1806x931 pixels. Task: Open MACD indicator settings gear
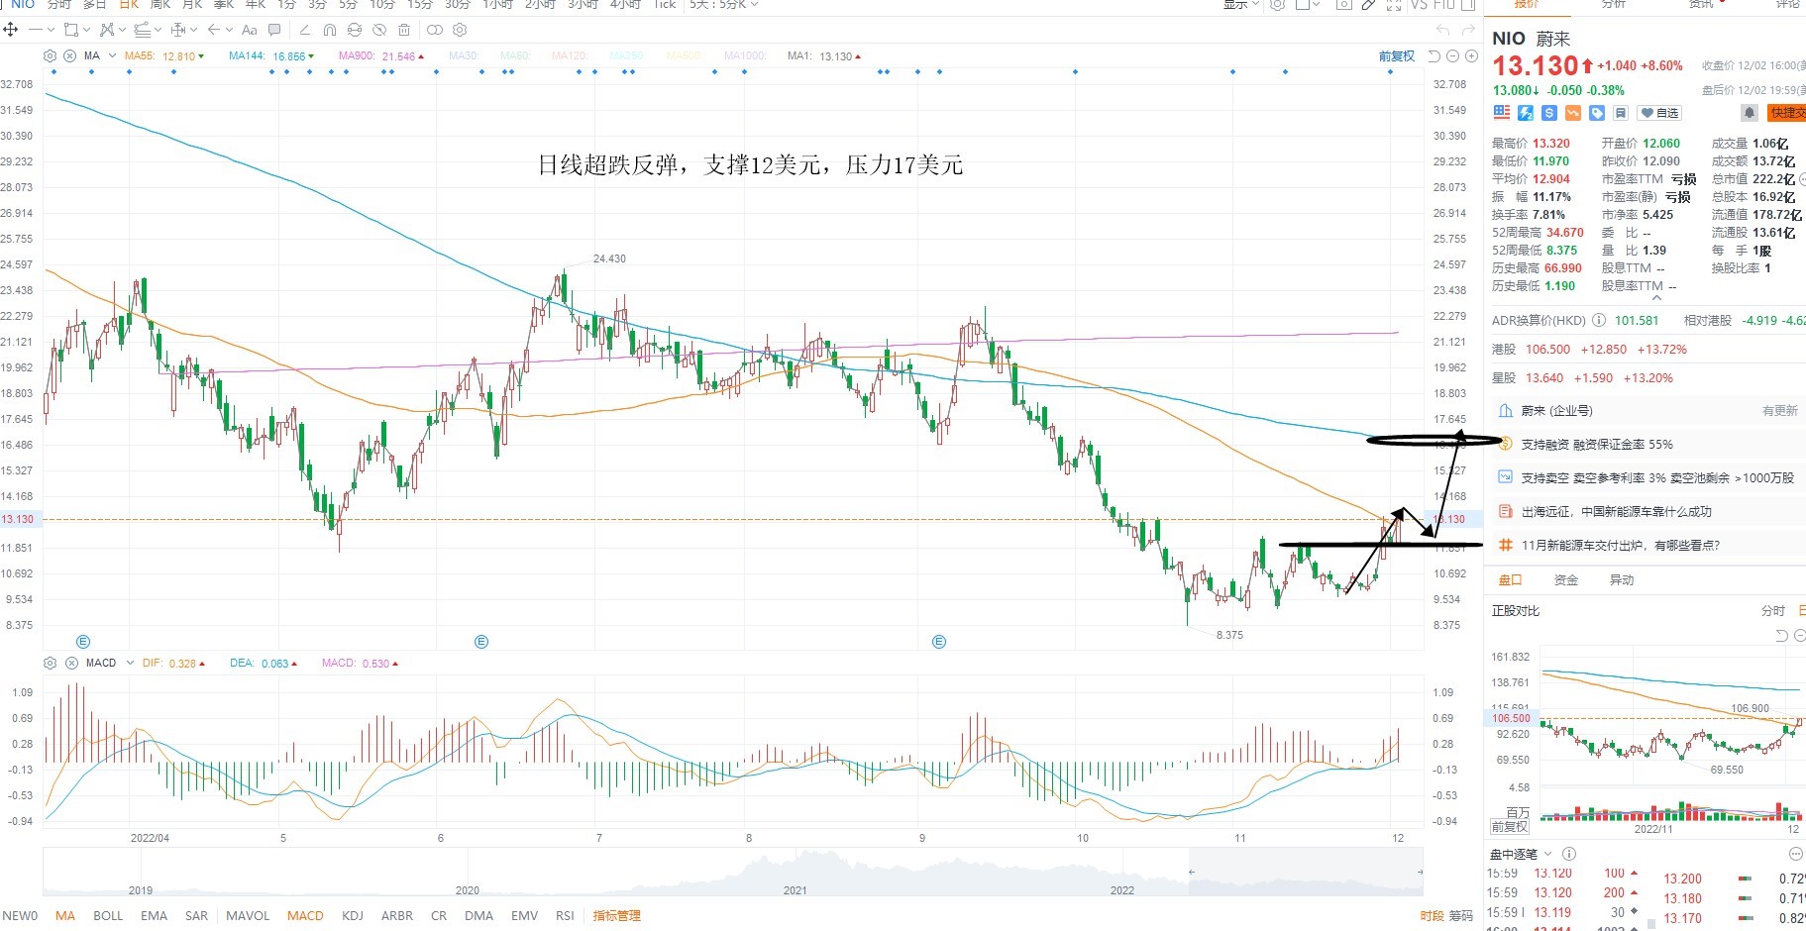coord(52,663)
